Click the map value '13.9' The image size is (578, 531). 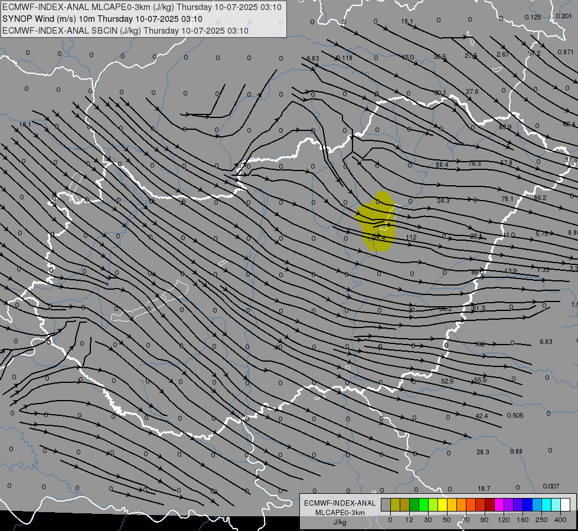511,270
